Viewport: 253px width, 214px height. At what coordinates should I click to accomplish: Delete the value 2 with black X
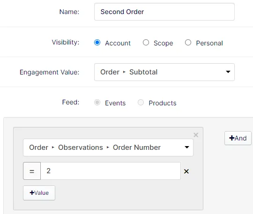click(186, 171)
